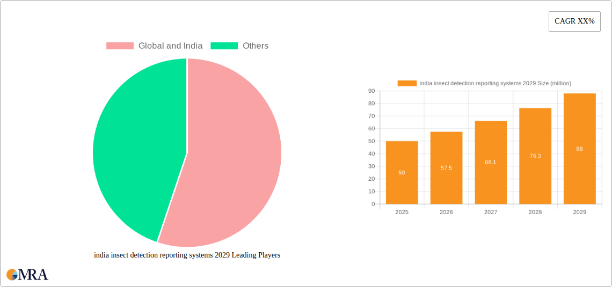Screen dimensions: 612x287
Task: Click the 90 y-axis tick label
Action: coord(371,91)
